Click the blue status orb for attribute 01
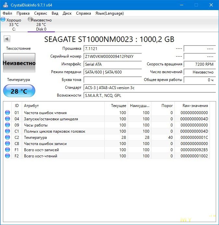 coord(7,113)
